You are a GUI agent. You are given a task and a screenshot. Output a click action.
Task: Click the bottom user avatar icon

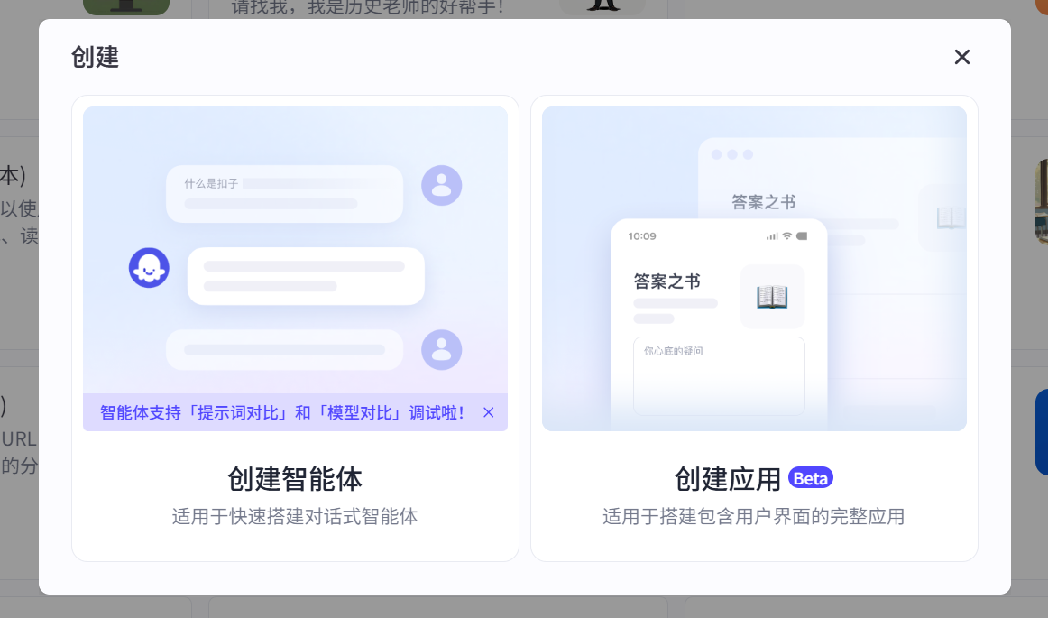(441, 350)
